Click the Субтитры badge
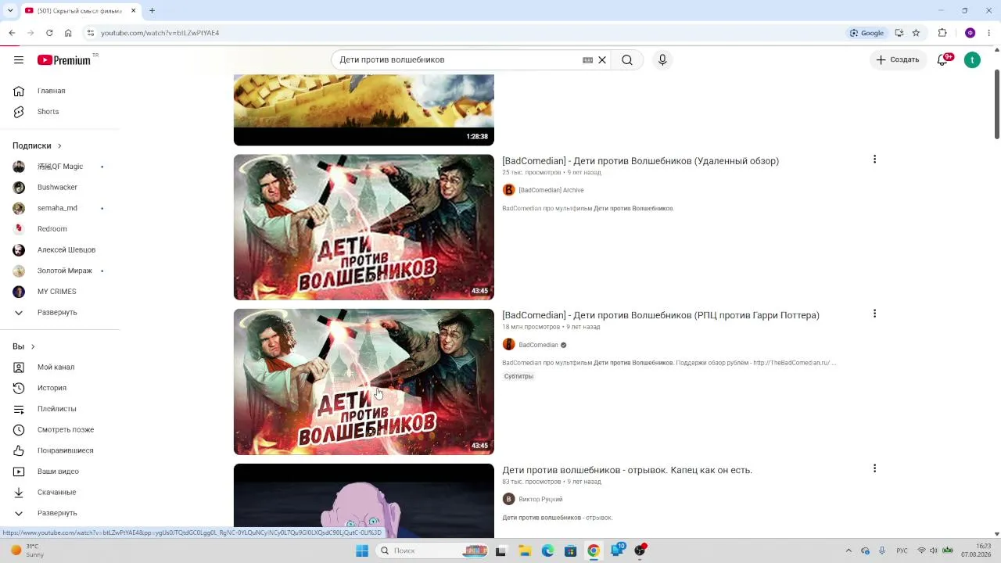Image resolution: width=1001 pixels, height=563 pixels. [518, 377]
